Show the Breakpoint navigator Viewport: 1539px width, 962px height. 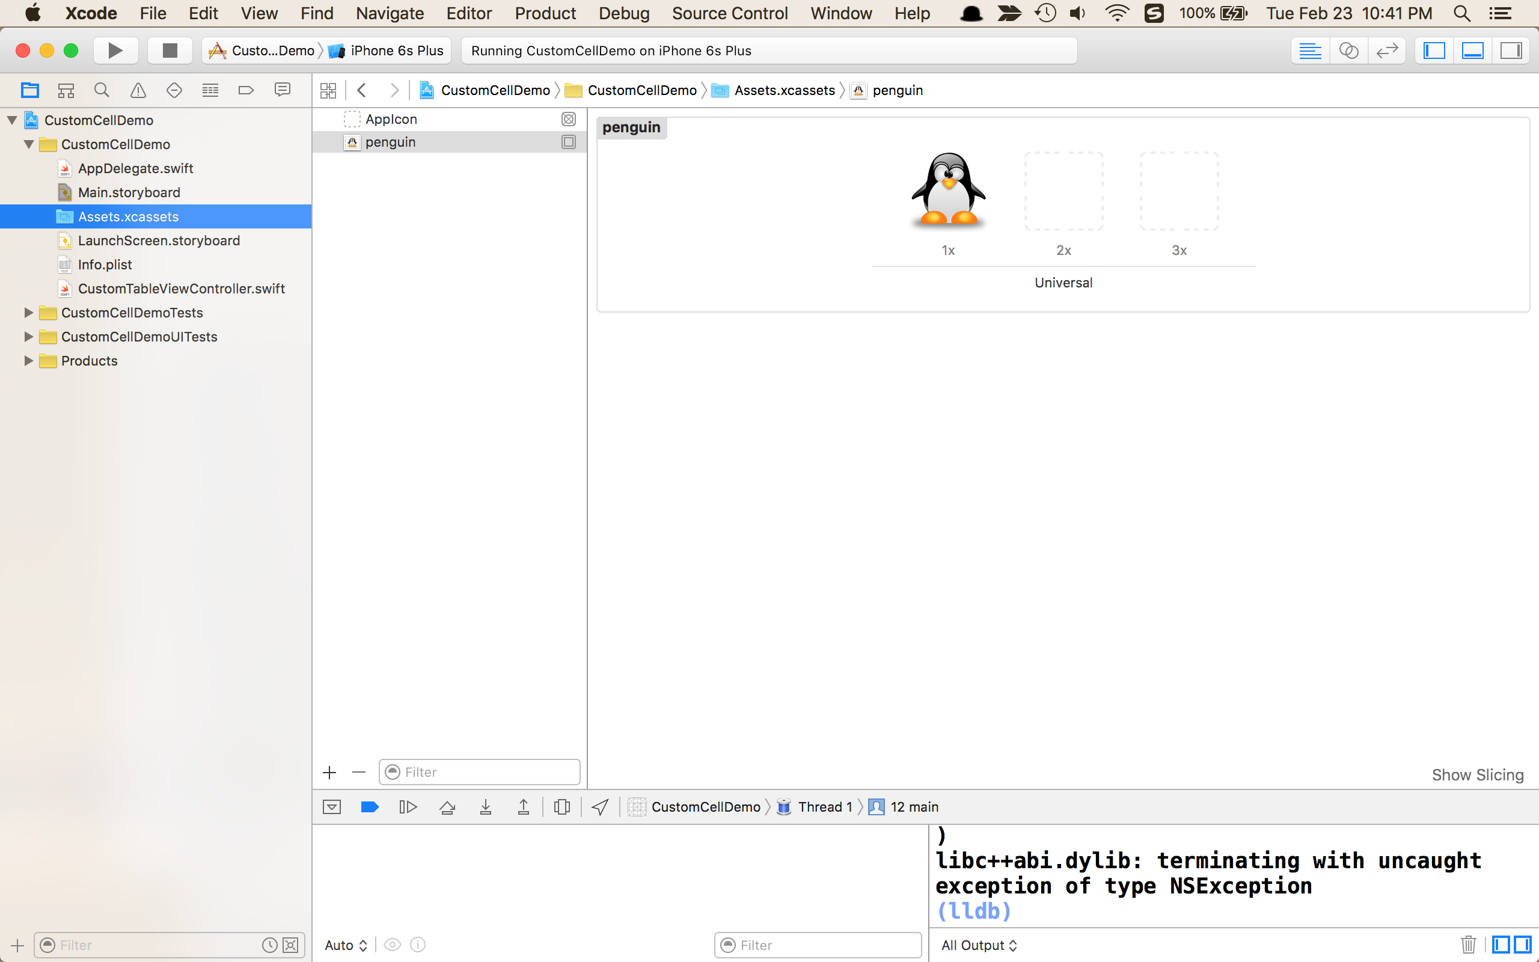click(246, 90)
